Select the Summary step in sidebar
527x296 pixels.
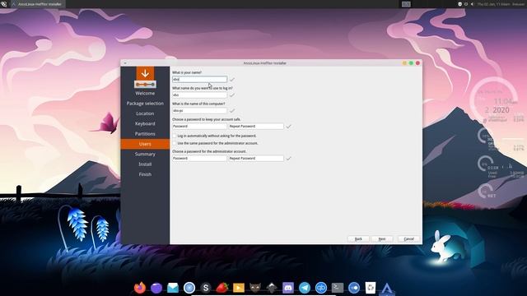[x=145, y=154]
